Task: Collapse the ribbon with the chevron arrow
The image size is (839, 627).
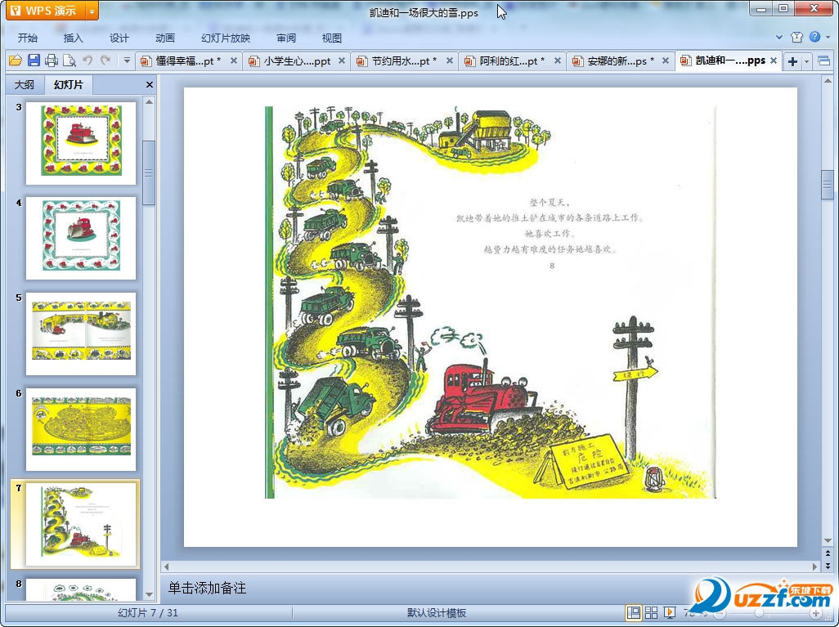Action: 779,38
